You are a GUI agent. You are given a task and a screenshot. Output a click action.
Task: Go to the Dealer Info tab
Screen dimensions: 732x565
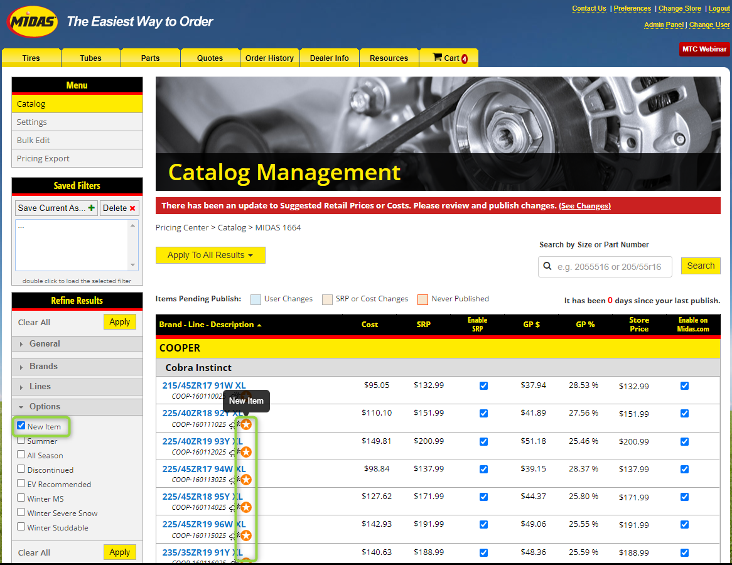(330, 58)
